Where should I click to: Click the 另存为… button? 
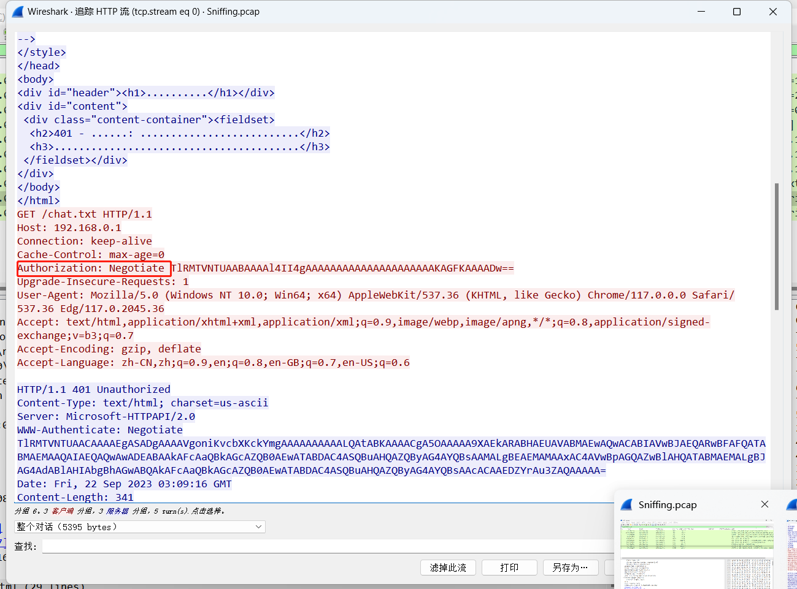571,568
